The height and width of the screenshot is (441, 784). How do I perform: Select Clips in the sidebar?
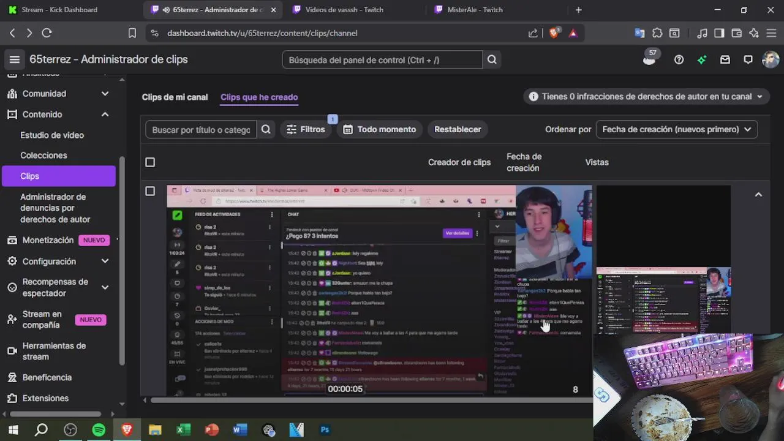59,176
